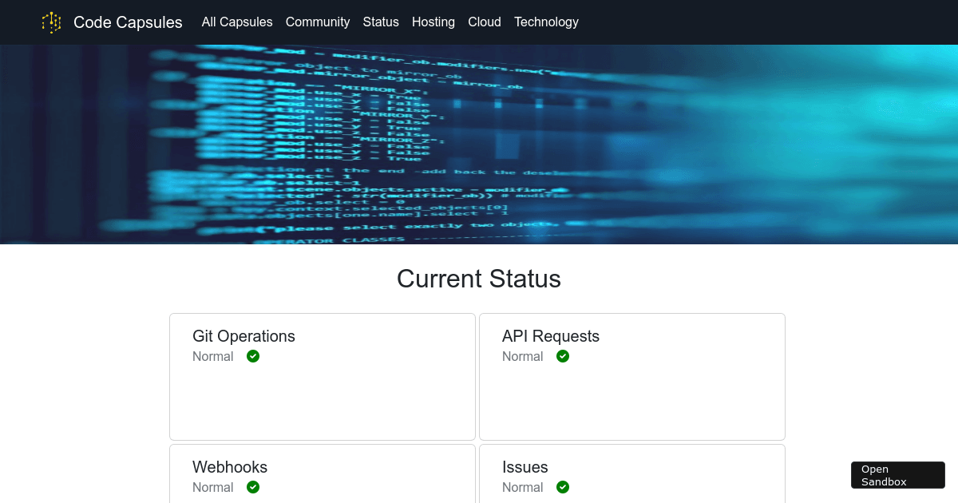
Task: Open the All Capsules menu item
Action: pos(237,22)
